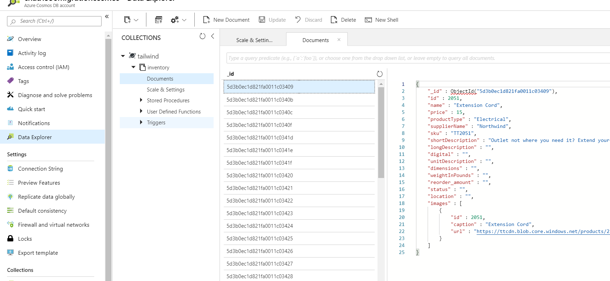Image resolution: width=610 pixels, height=281 pixels.
Task: Click the Update save button
Action: pyautogui.click(x=272, y=20)
